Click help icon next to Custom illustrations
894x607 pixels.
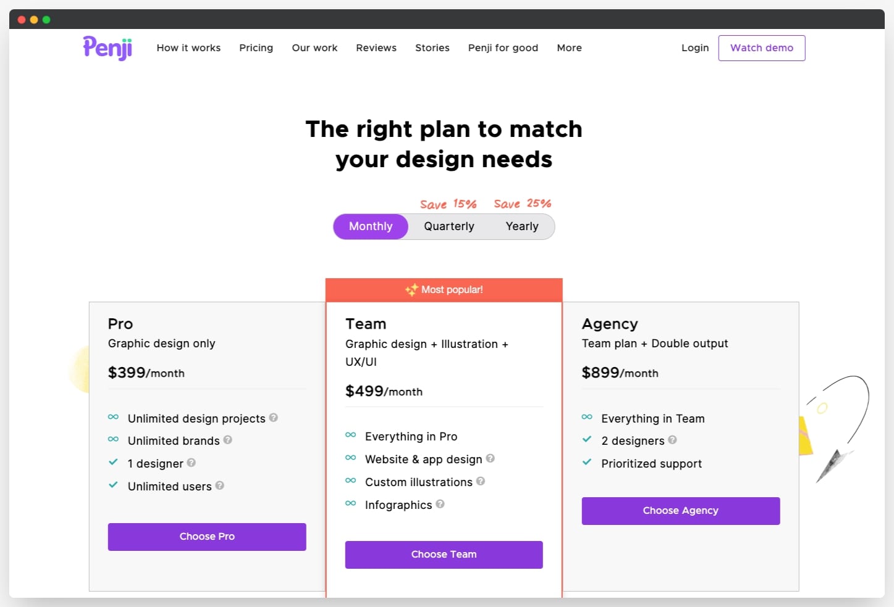click(x=480, y=481)
